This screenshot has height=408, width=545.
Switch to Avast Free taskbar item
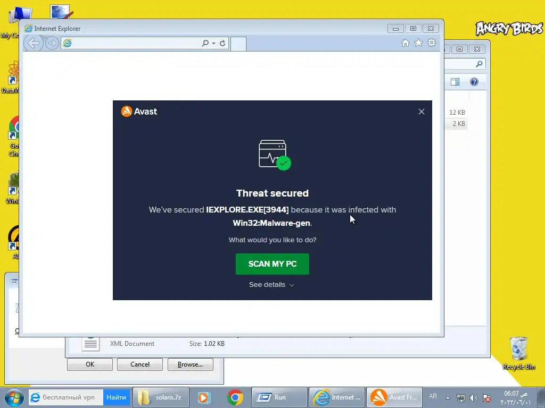[x=394, y=397]
